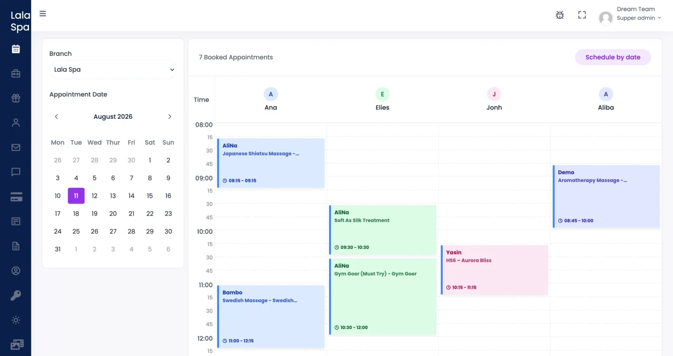Click Aliba's staff avatar
This screenshot has width=673, height=356.
pyautogui.click(x=606, y=94)
